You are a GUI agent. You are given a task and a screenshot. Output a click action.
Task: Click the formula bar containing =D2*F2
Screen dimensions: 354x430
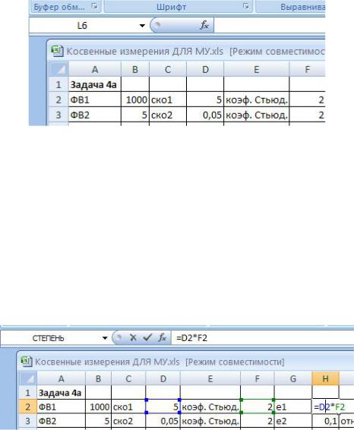262,338
